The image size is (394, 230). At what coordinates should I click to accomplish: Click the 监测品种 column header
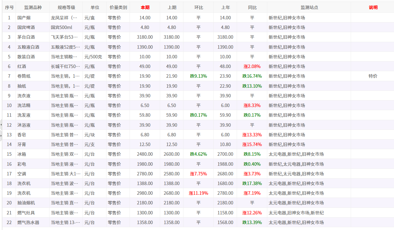32,7
